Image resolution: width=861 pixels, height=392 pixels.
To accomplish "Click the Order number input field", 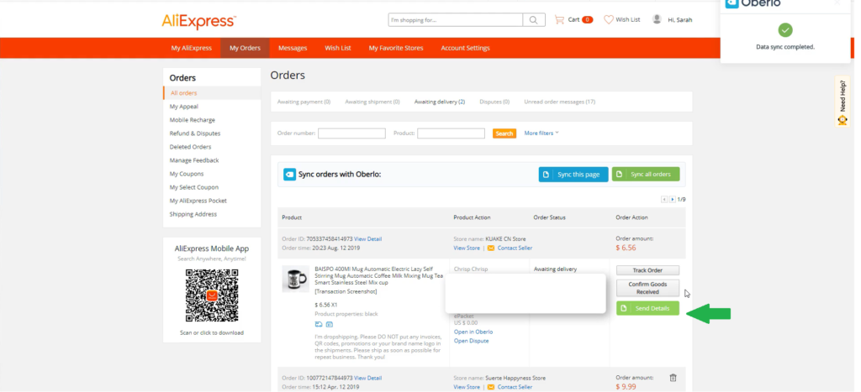I will coord(351,133).
